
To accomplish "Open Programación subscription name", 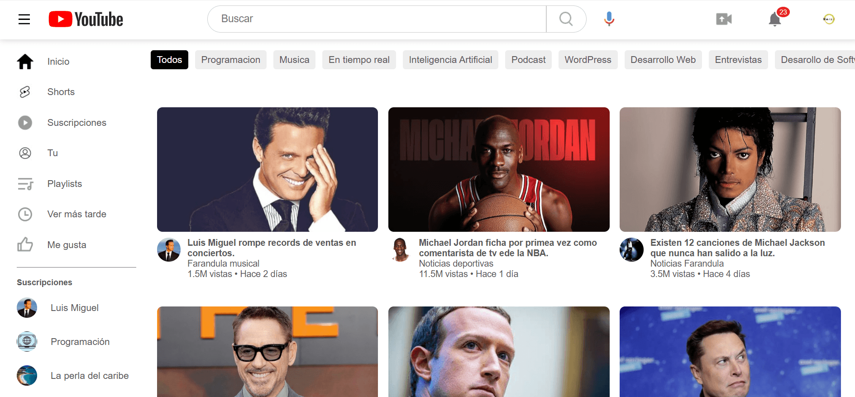I will click(x=80, y=342).
